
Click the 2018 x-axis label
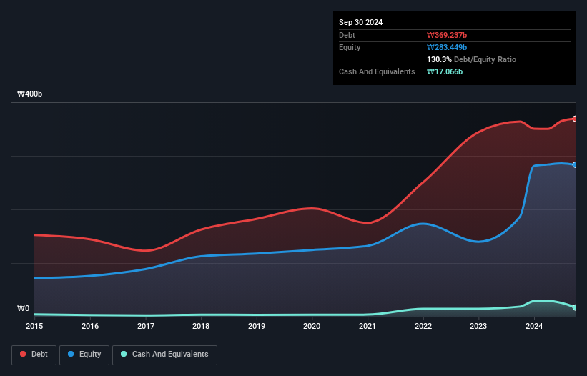click(x=201, y=326)
